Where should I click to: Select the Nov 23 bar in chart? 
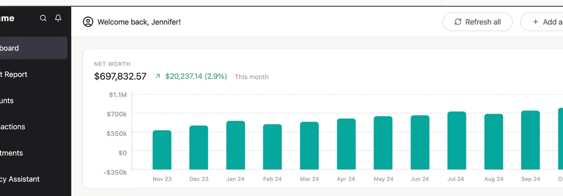coord(162,150)
